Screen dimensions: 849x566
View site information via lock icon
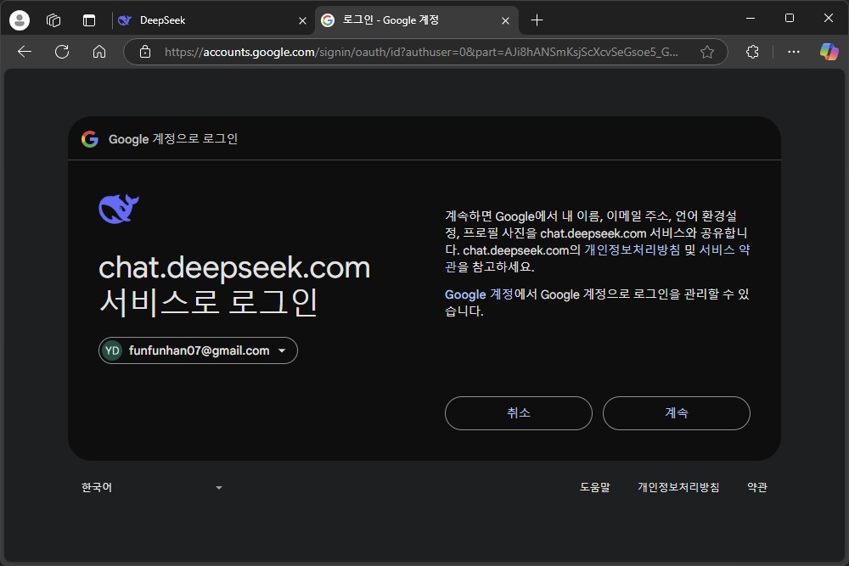[x=145, y=52]
